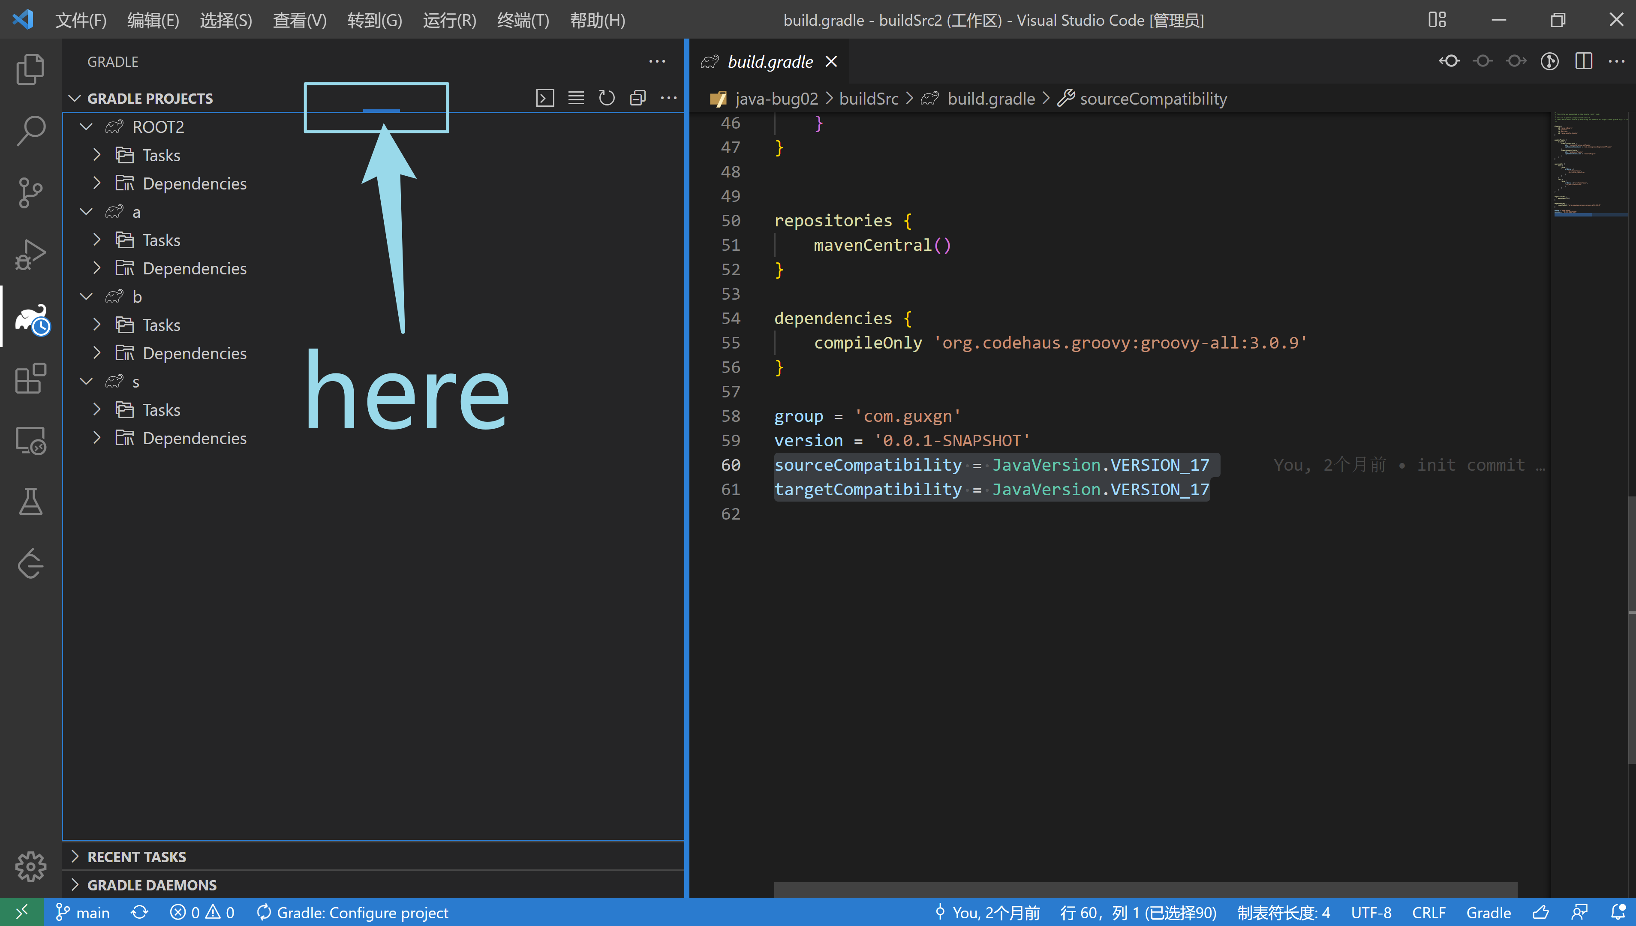Viewport: 1636px width, 926px height.
Task: Close the build.gradle editor tab
Action: coord(831,62)
